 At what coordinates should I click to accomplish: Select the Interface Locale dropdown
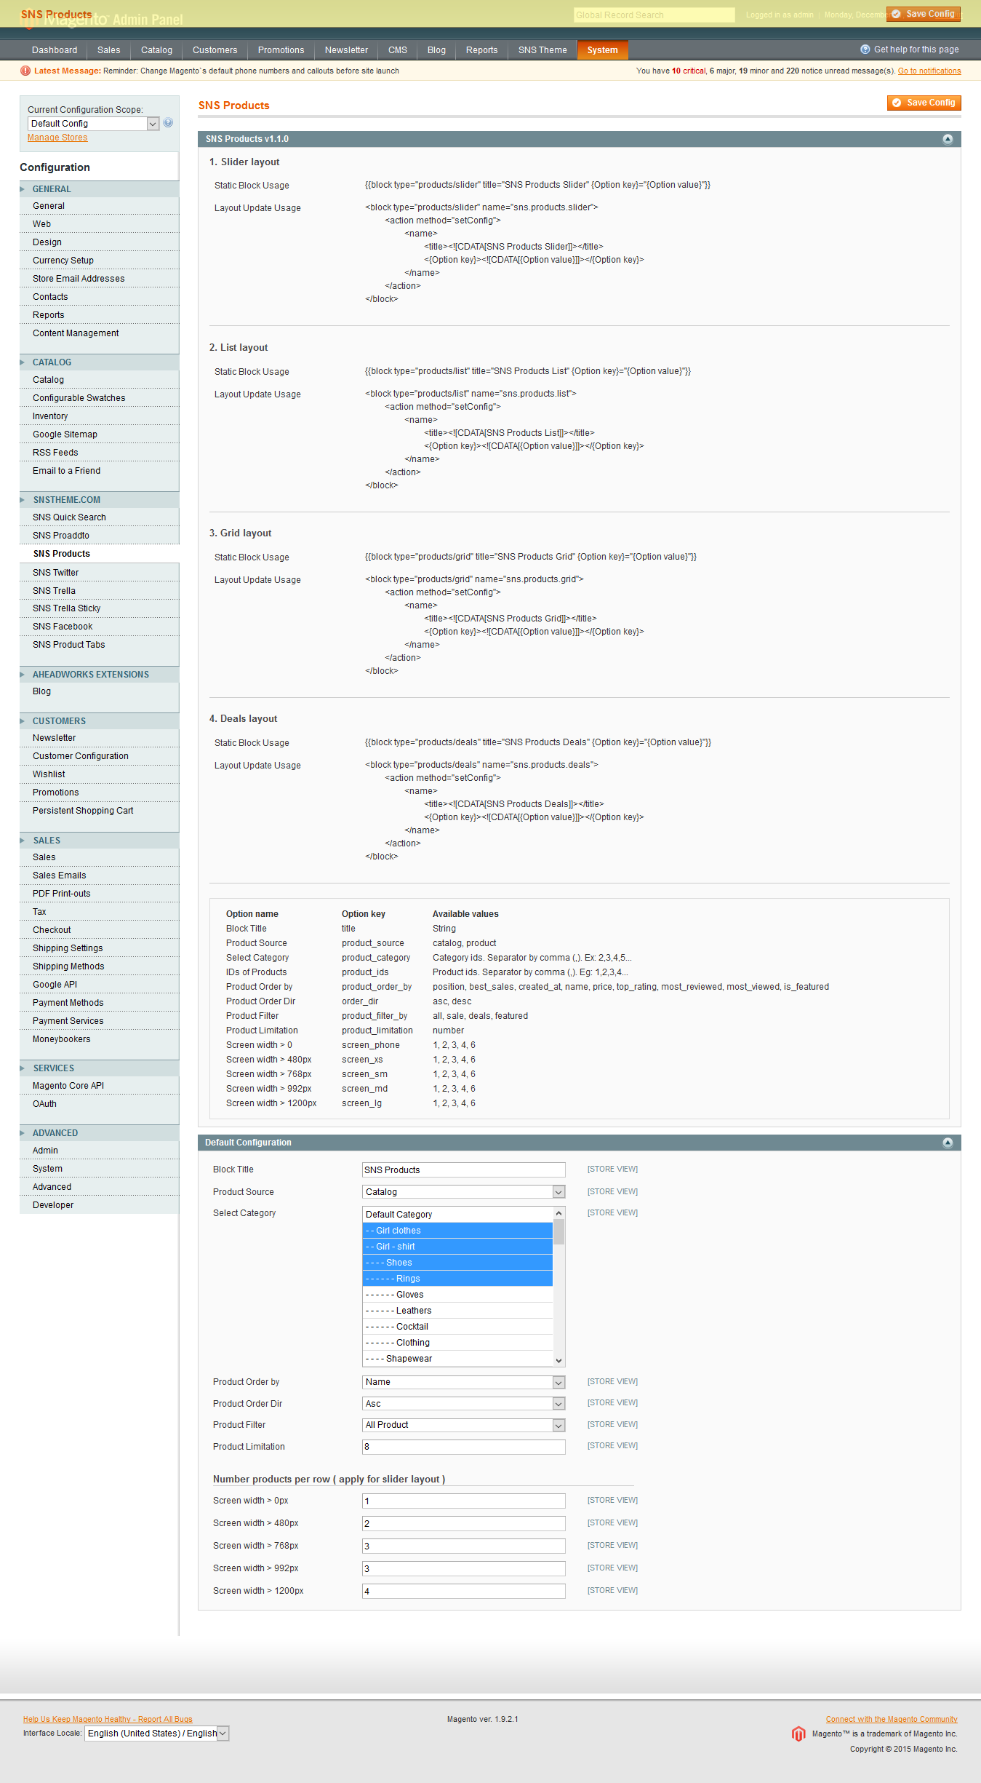[157, 1734]
